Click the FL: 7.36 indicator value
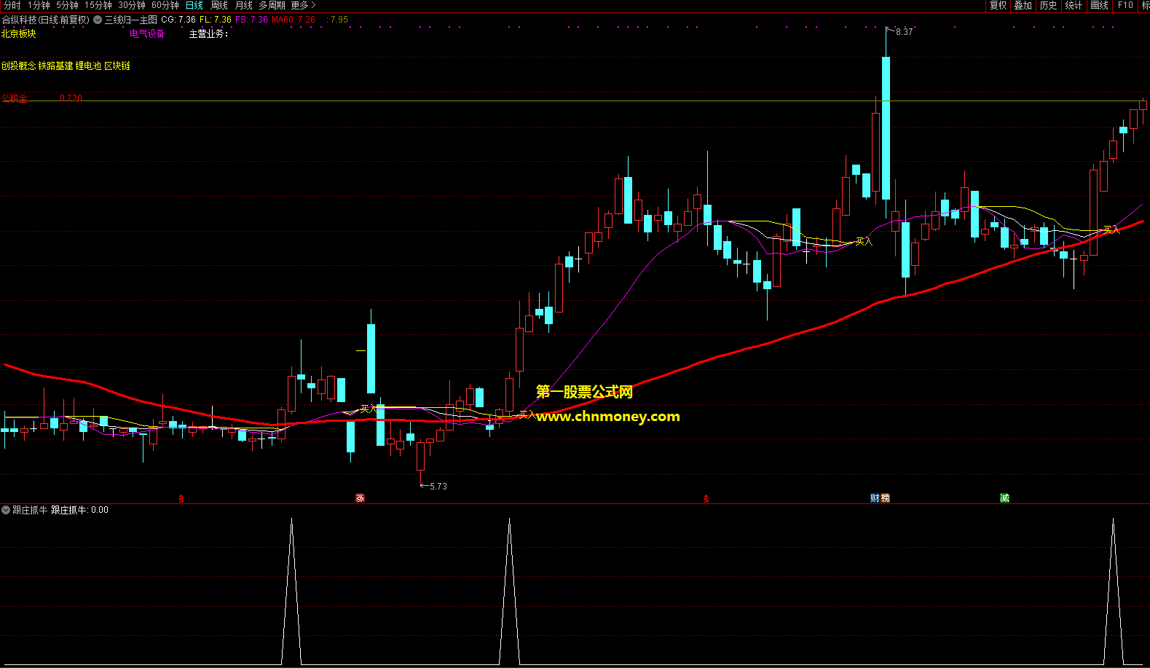This screenshot has height=668, width=1150. pos(216,20)
